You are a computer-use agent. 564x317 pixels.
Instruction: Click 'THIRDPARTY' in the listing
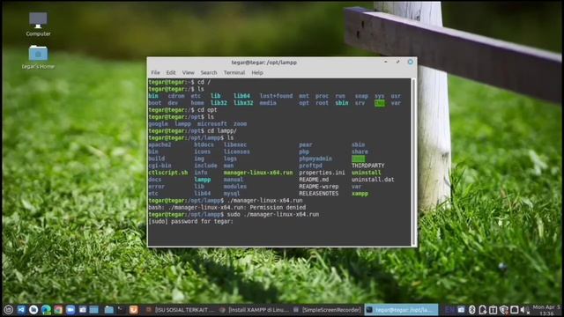368,166
